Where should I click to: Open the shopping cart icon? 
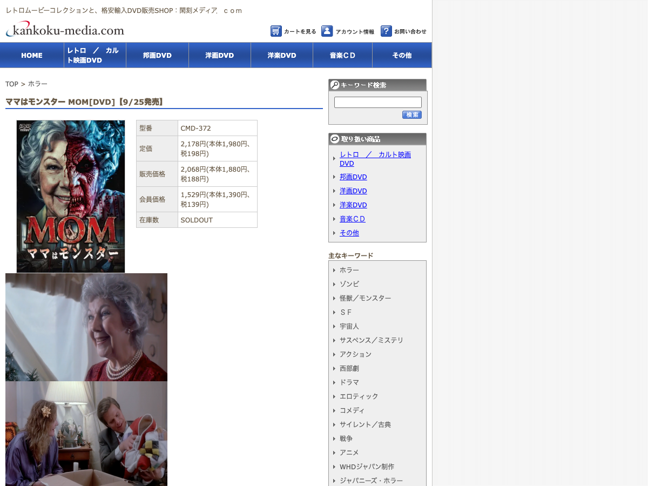[276, 31]
